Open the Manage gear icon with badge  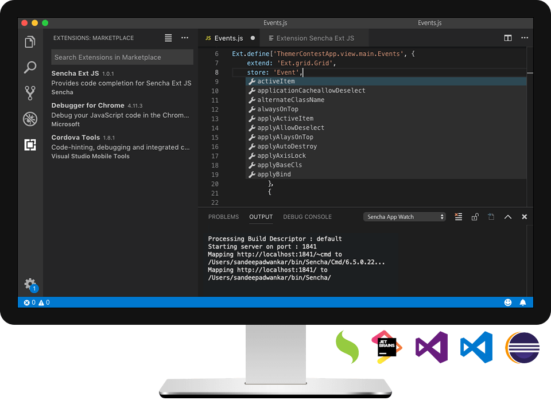point(31,285)
